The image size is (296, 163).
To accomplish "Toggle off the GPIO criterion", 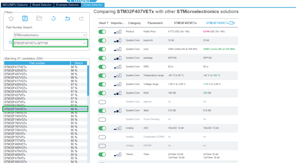I will [102, 67].
